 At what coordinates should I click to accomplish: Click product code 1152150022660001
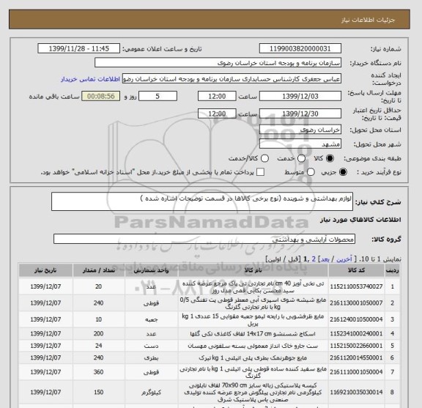(356, 346)
